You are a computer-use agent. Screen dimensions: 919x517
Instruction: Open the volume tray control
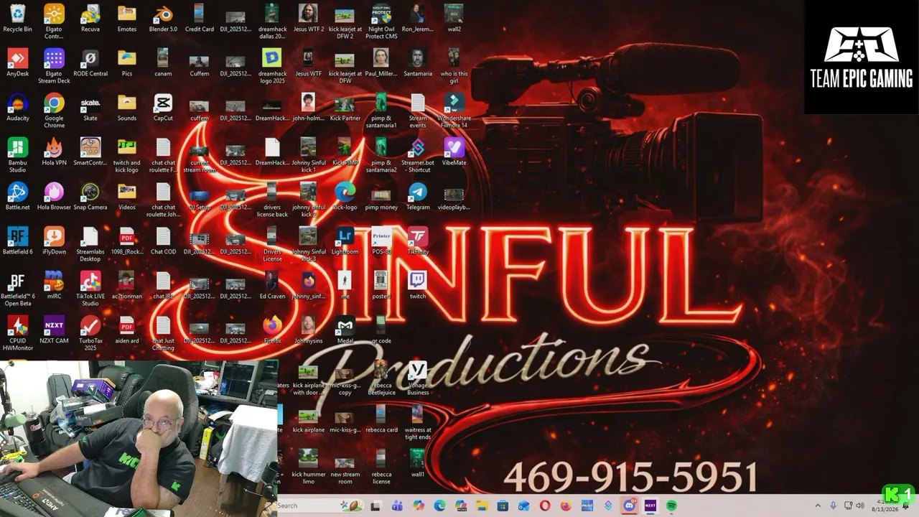862,506
